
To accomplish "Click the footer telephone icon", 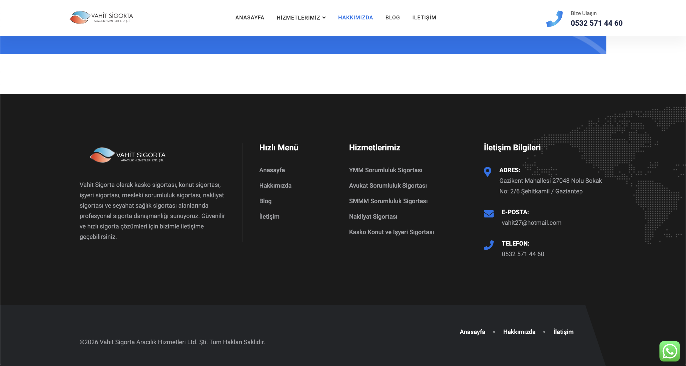I will [x=489, y=245].
